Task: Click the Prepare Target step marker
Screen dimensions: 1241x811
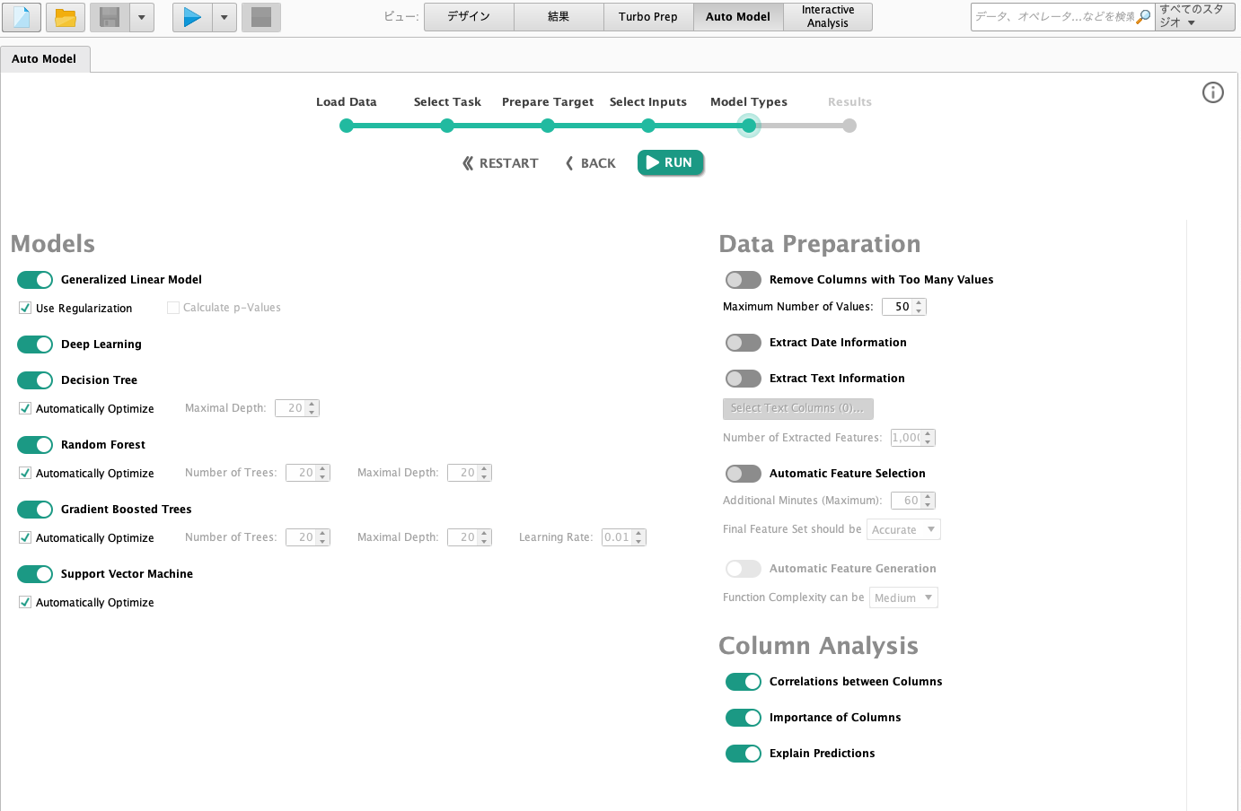Action: pos(548,126)
